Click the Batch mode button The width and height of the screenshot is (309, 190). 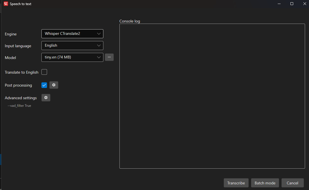click(x=265, y=183)
